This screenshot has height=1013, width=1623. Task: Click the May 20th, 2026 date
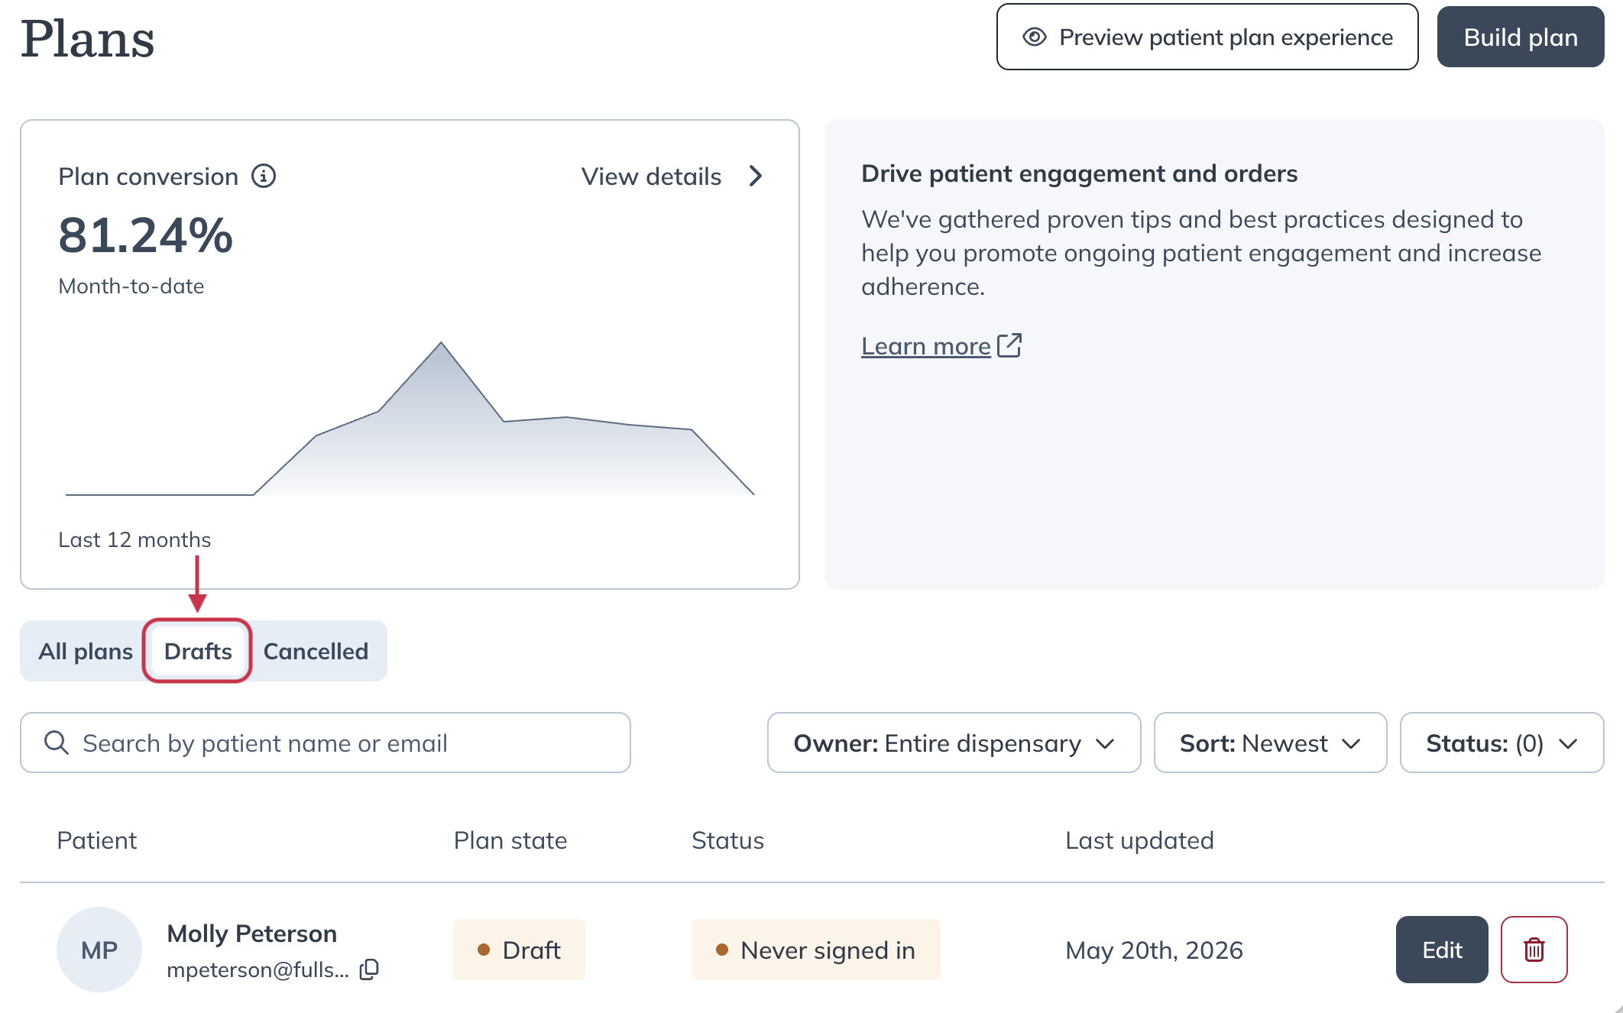[x=1154, y=950]
